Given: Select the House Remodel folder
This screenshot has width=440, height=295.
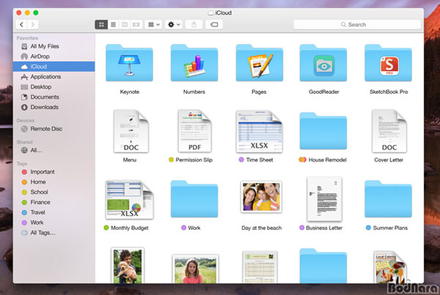Looking at the screenshot, I should (x=323, y=131).
